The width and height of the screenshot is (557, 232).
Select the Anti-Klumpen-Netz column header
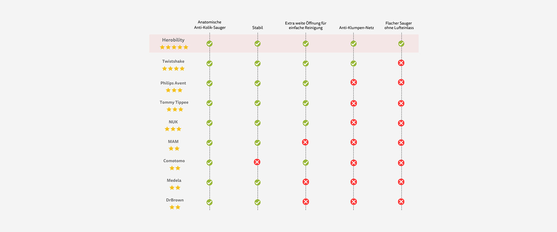click(x=356, y=28)
